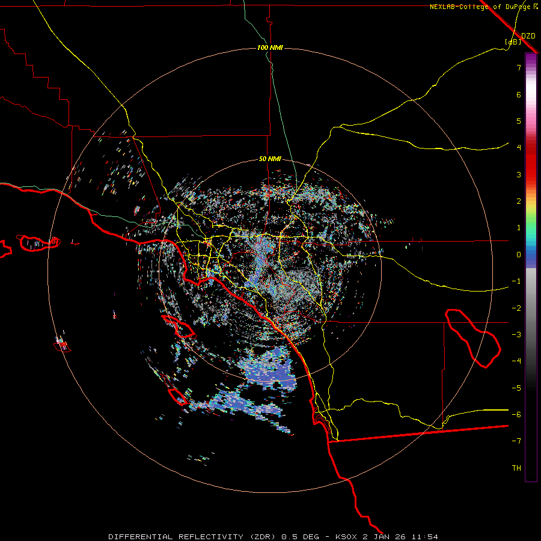541x541 pixels.
Task: Click the color scale label "0"
Action: tap(519, 255)
